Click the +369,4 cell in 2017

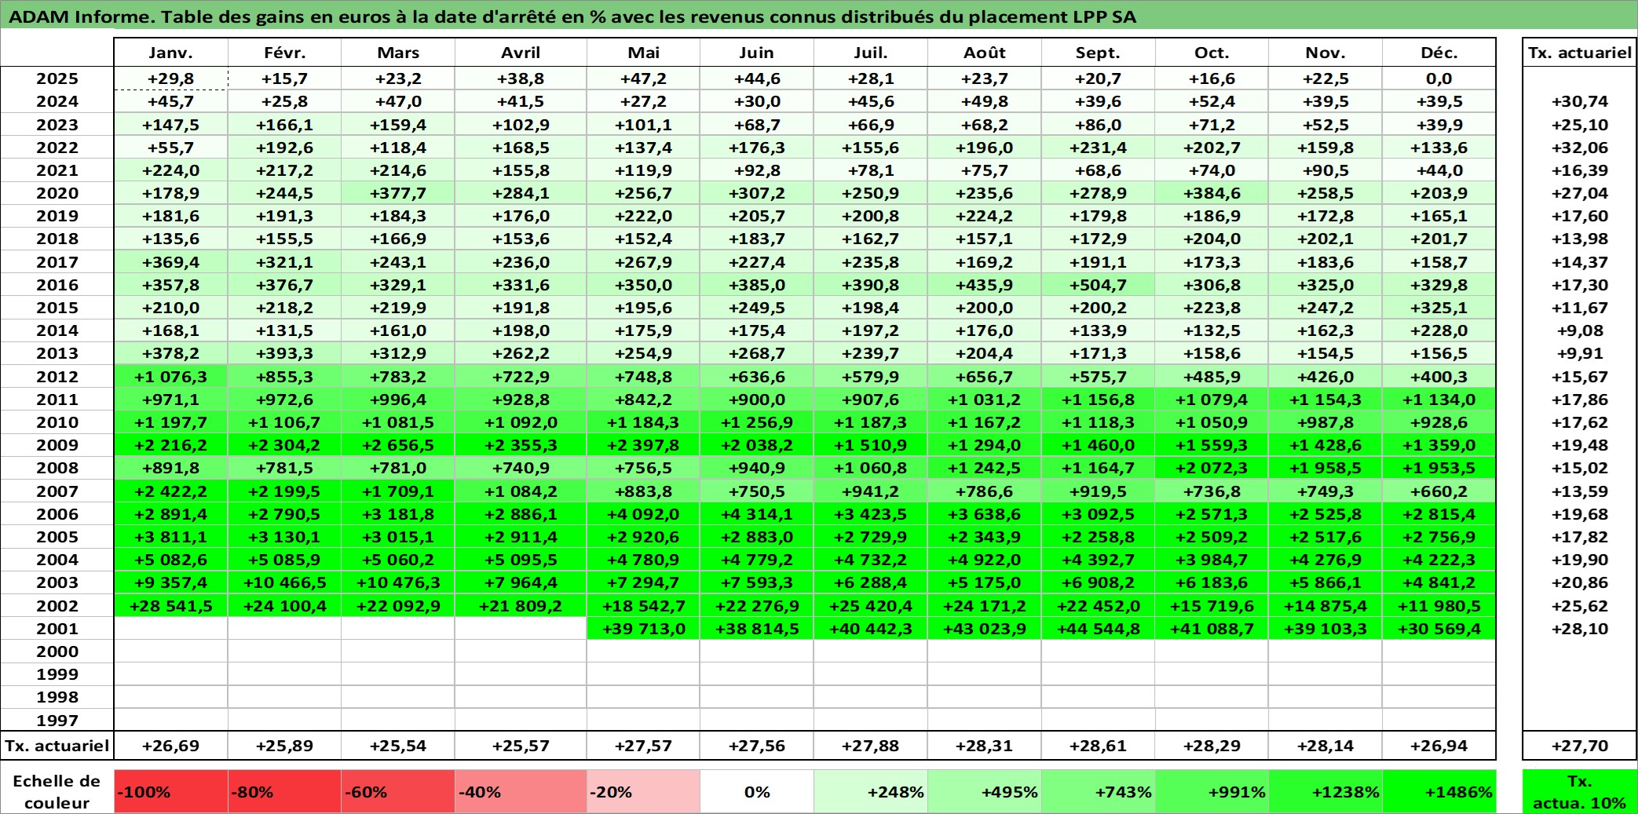point(170,262)
